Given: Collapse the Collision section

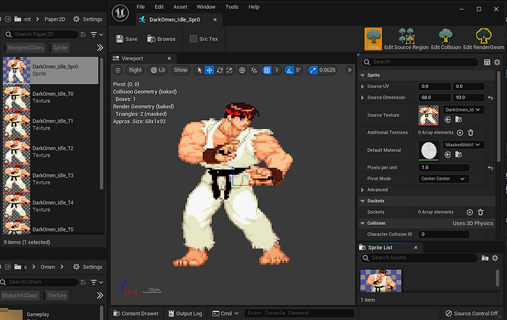Looking at the screenshot, I should tap(363, 224).
